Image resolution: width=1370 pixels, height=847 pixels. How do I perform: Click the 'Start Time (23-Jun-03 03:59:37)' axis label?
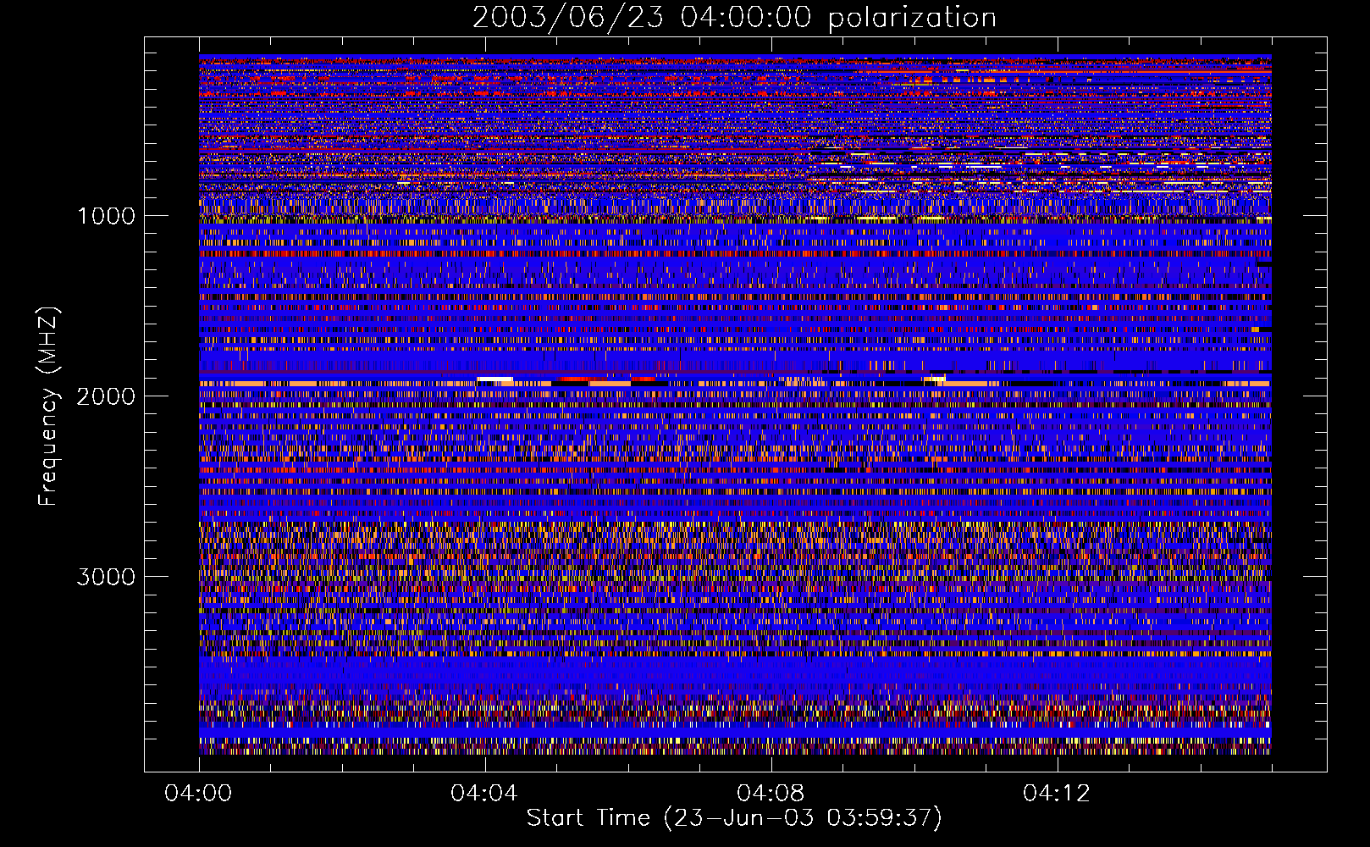734,818
